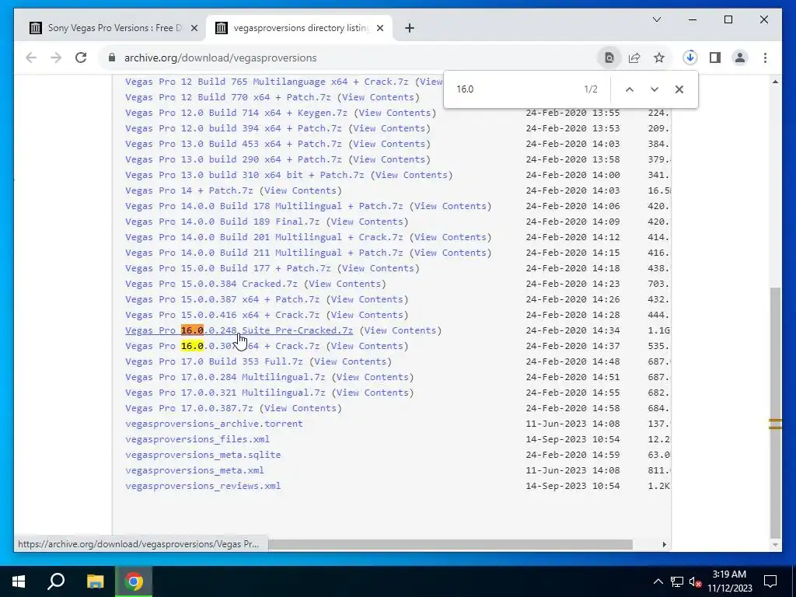This screenshot has height=597, width=796.
Task: Show hidden tray icons chevron
Action: pyautogui.click(x=658, y=581)
